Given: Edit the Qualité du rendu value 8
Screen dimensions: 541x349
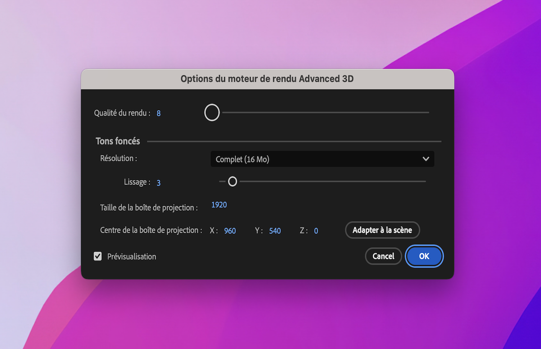Looking at the screenshot, I should point(158,113).
